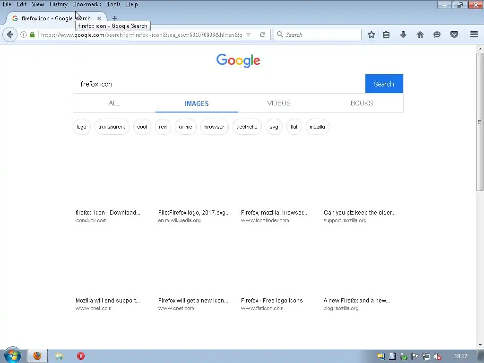Click the taskbar clock showing 18:17
484x363 pixels.
pos(461,356)
